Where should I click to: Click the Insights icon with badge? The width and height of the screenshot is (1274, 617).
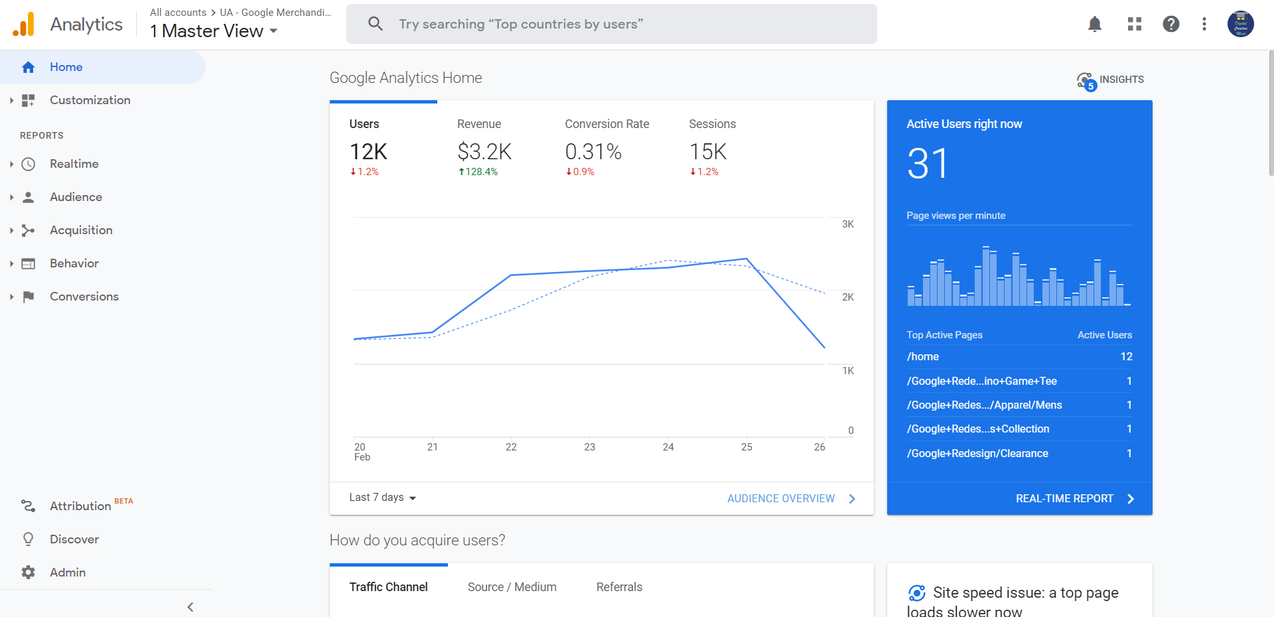point(1086,81)
